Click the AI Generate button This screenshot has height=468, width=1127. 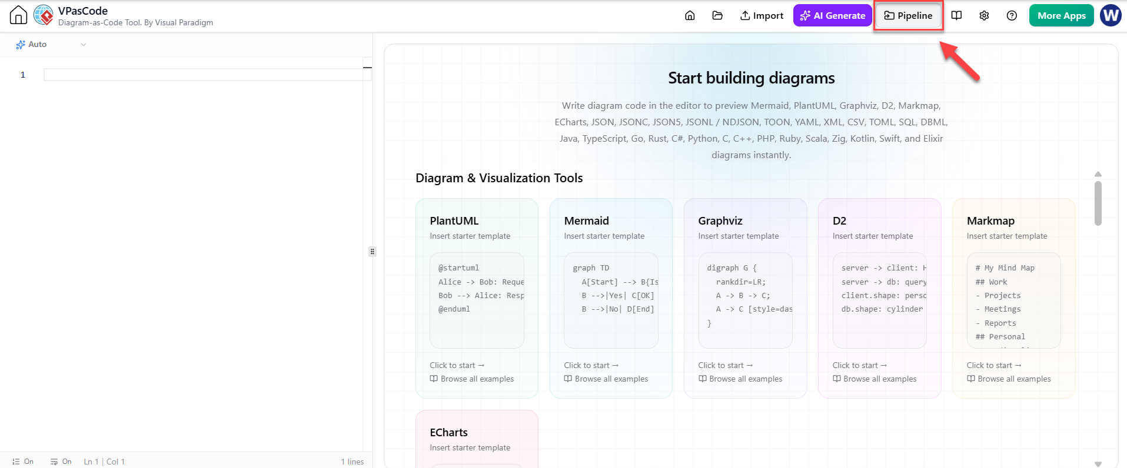pos(832,15)
